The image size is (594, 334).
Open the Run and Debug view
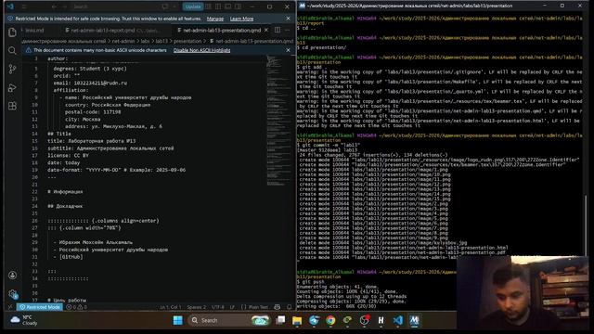click(12, 87)
